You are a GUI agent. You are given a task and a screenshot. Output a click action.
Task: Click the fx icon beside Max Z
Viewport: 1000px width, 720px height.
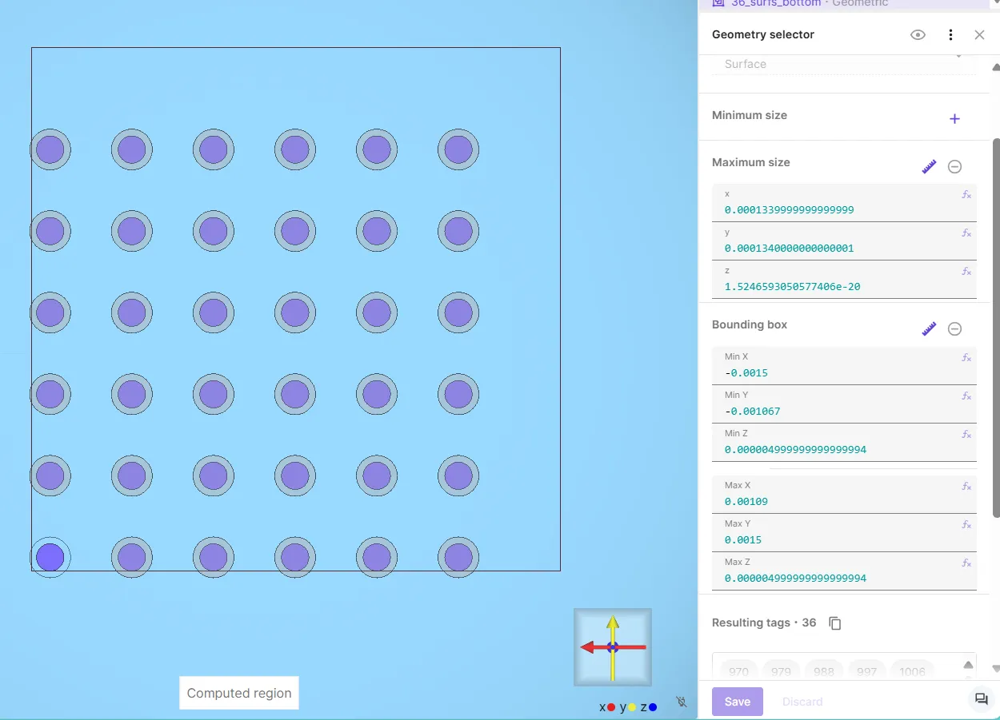pos(966,563)
